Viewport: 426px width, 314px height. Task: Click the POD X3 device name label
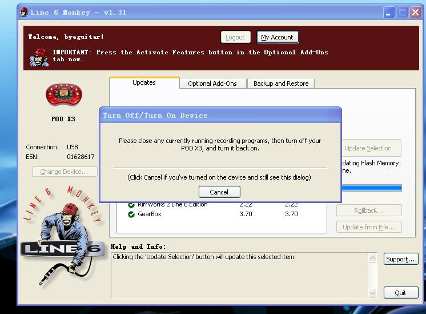point(63,119)
